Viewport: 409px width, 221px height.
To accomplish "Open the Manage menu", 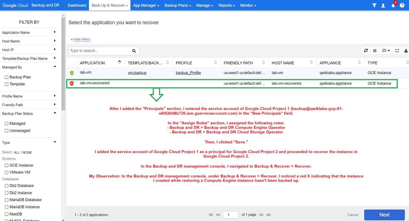I will pos(205,5).
